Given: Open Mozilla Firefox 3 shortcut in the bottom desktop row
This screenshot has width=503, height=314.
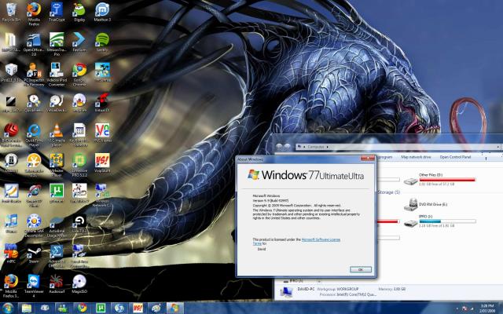Looking at the screenshot, I should point(11,286).
